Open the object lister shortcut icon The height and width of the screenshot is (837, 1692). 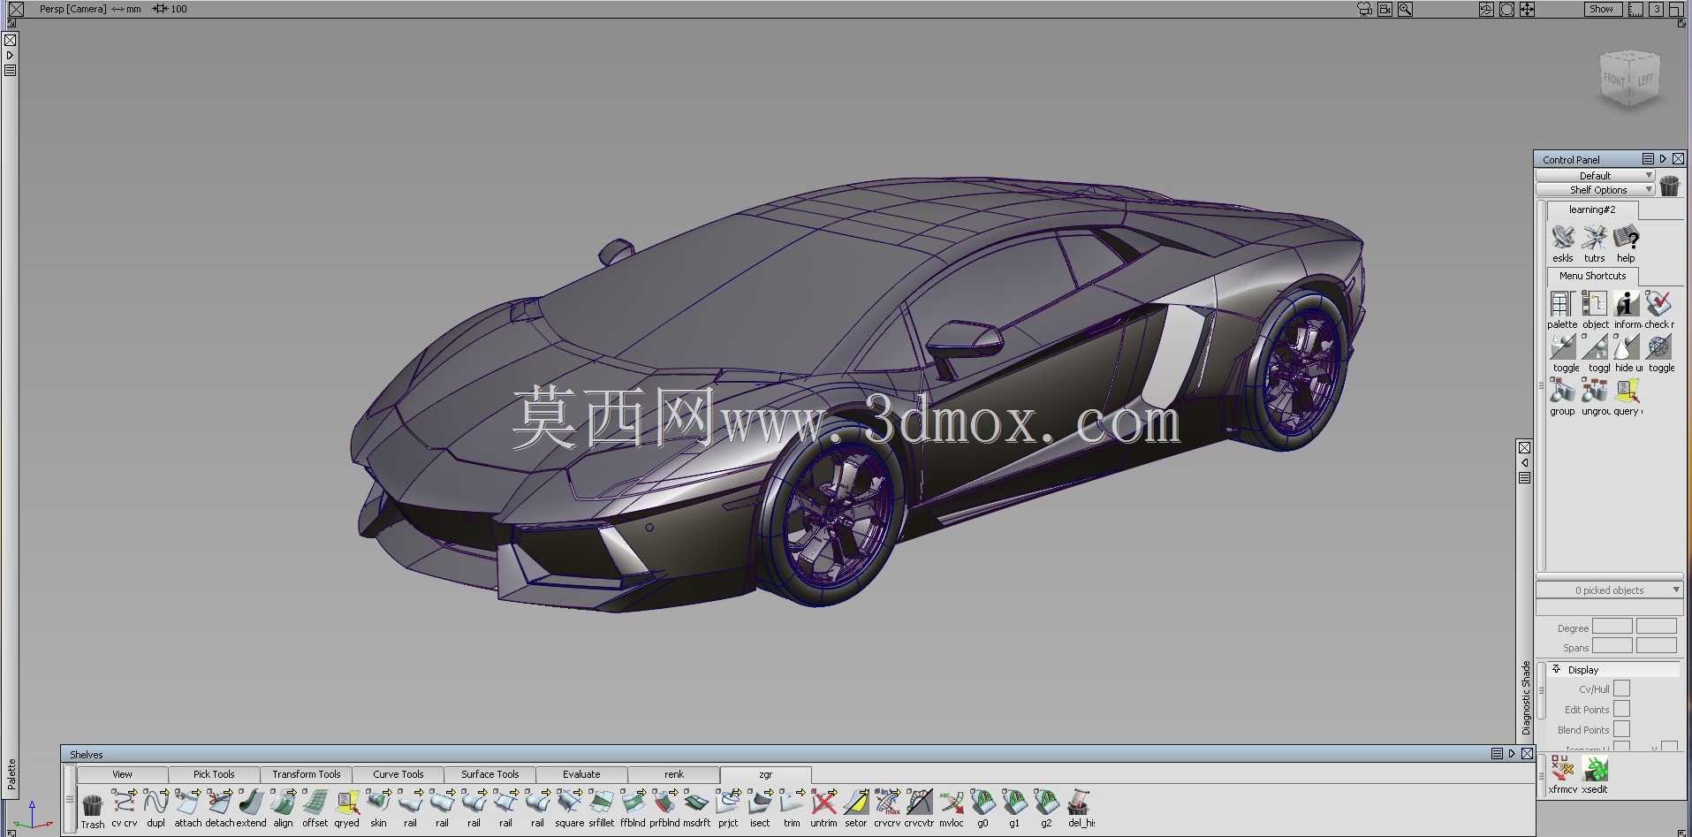[1594, 304]
